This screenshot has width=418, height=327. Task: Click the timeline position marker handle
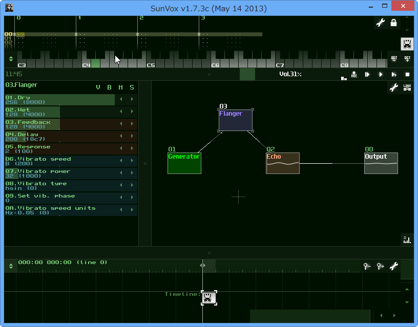pos(203,265)
